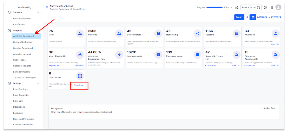Viewport: 290px width, 134px height.
Task: Click the Engagement rate lightning icon
Action: pos(119,55)
